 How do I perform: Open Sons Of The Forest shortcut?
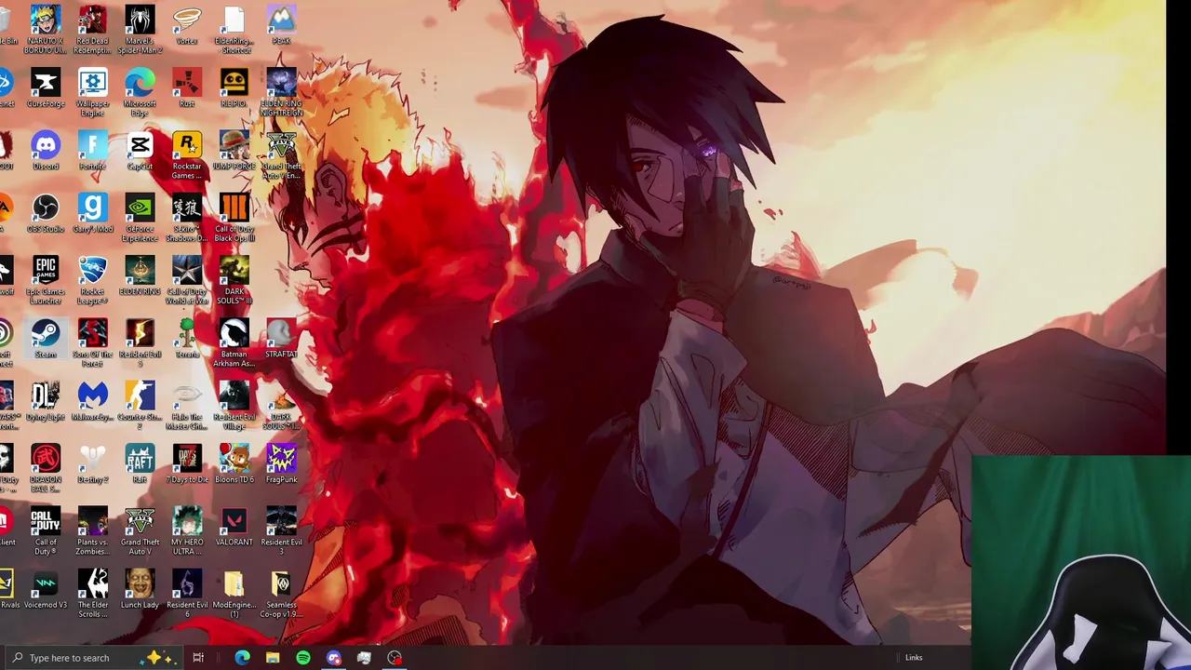tap(92, 342)
